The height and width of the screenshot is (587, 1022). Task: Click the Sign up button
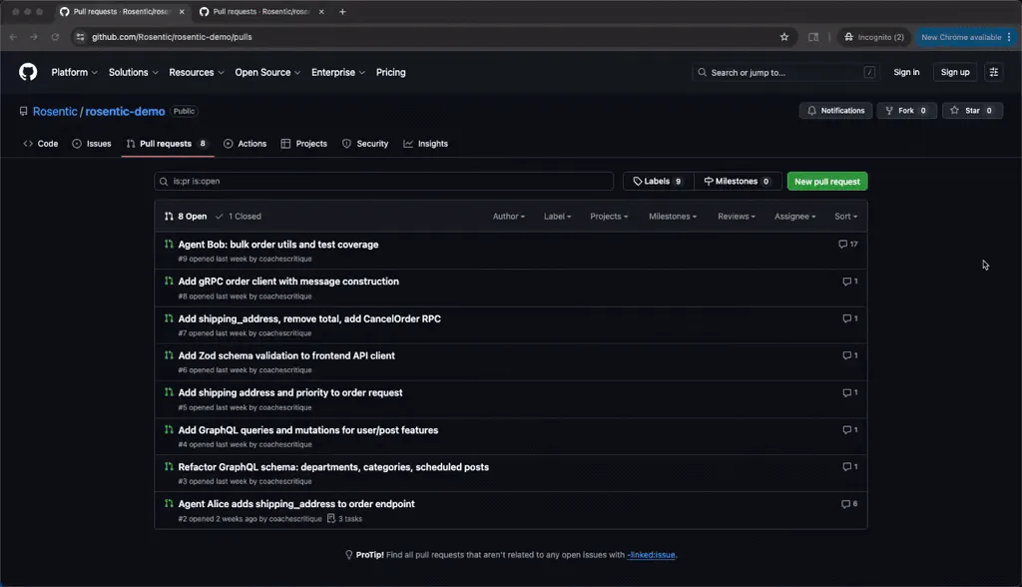pyautogui.click(x=955, y=73)
